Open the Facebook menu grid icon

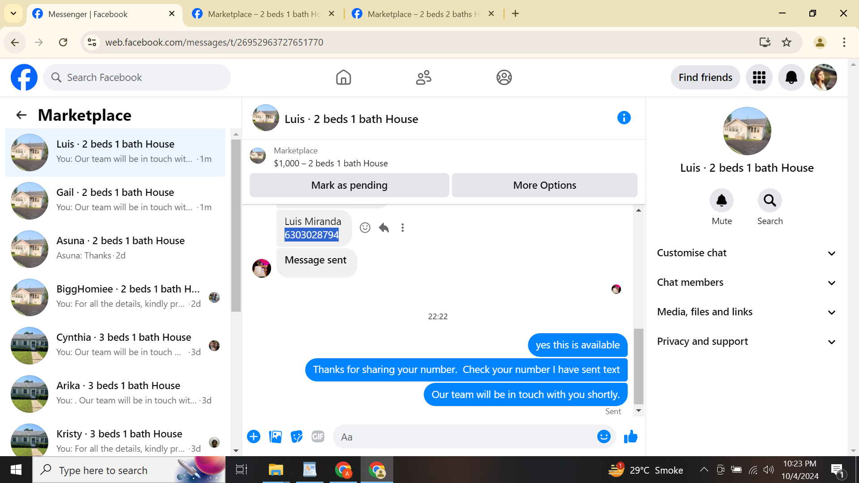coord(759,77)
